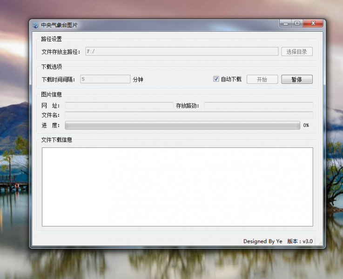343x279 pixels.
Task: Click the 开始 button
Action: [262, 80]
